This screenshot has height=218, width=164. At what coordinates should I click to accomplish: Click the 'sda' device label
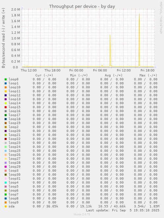(x=12, y=206)
